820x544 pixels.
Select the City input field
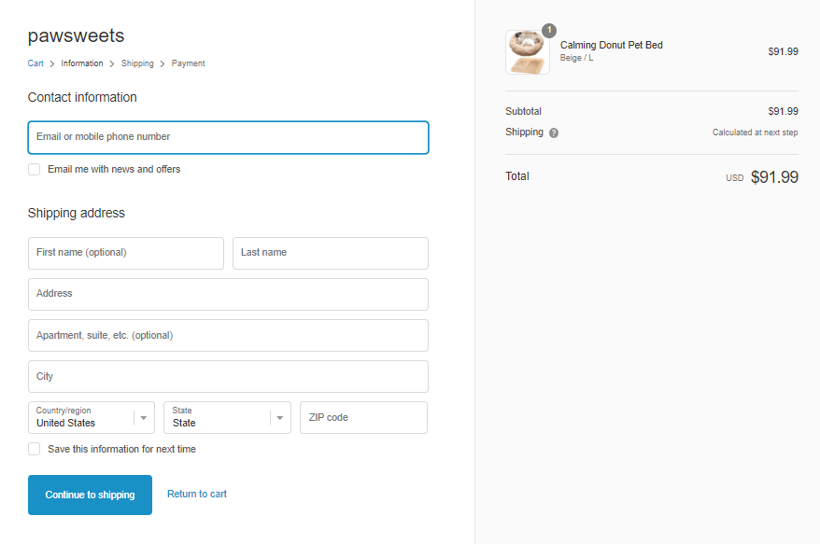coord(228,376)
